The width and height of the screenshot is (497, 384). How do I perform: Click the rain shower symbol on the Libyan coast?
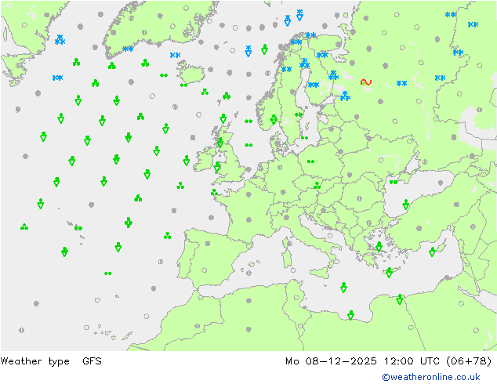pos(350,315)
